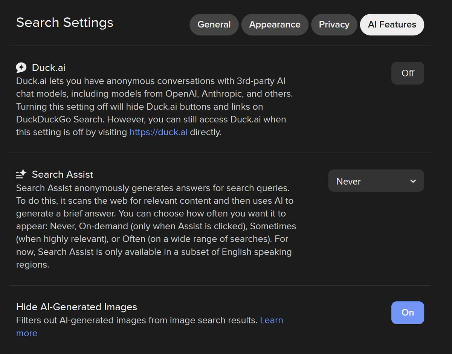Toggle Hide AI-Generated Images On button

coord(408,313)
